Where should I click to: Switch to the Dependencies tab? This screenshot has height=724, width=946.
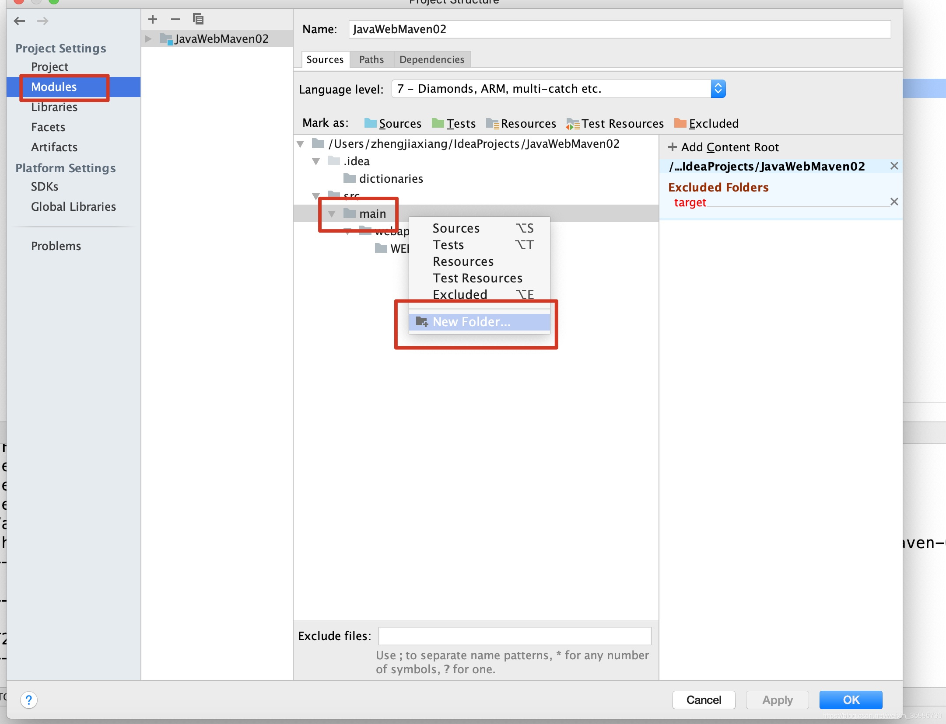coord(431,59)
